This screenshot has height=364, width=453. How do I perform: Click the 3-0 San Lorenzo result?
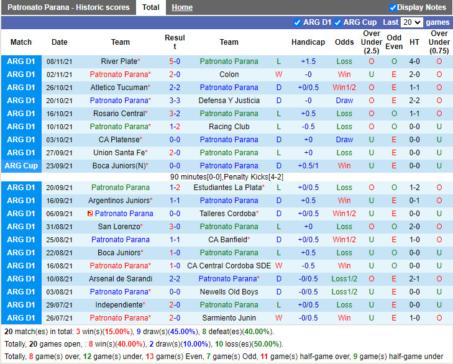[x=175, y=227]
